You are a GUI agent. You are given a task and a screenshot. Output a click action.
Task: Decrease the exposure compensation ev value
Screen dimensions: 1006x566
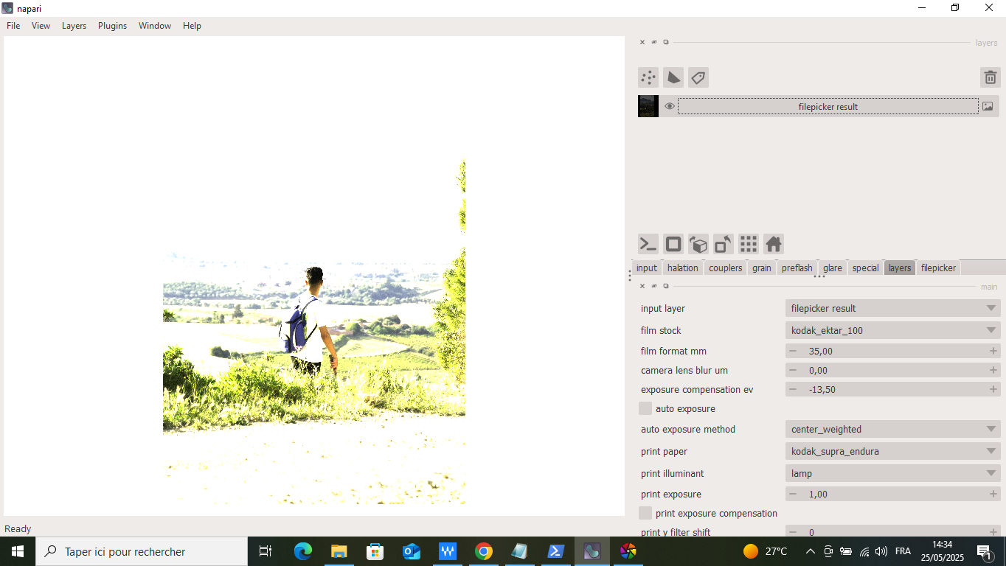(x=793, y=389)
